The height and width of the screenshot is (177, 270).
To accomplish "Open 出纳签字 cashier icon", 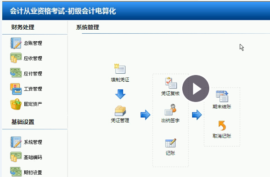I will (x=171, y=110).
